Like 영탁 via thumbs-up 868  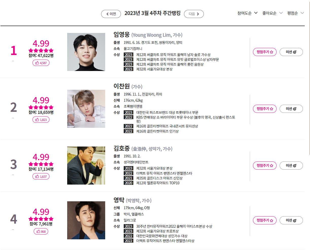click(x=41, y=231)
